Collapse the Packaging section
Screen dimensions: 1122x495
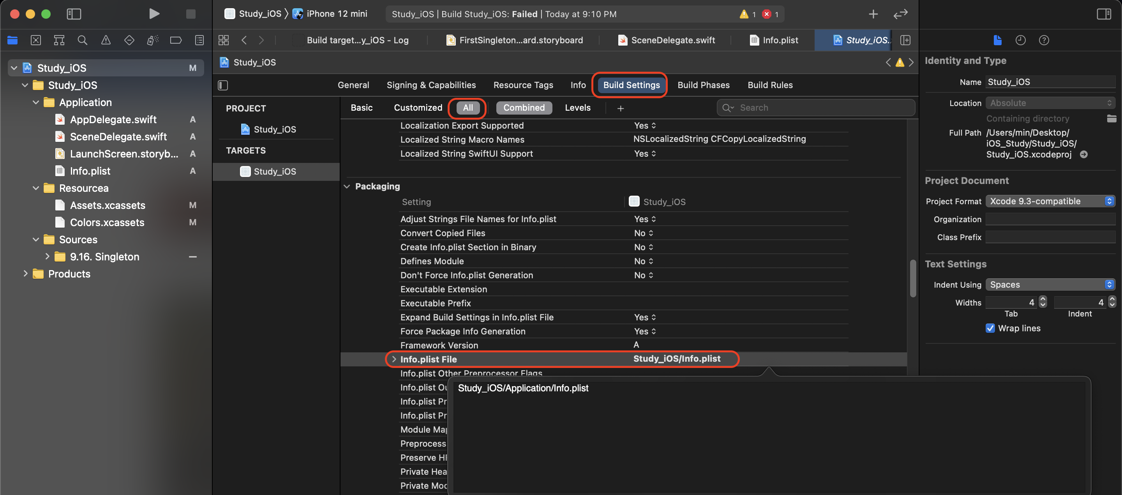[347, 186]
